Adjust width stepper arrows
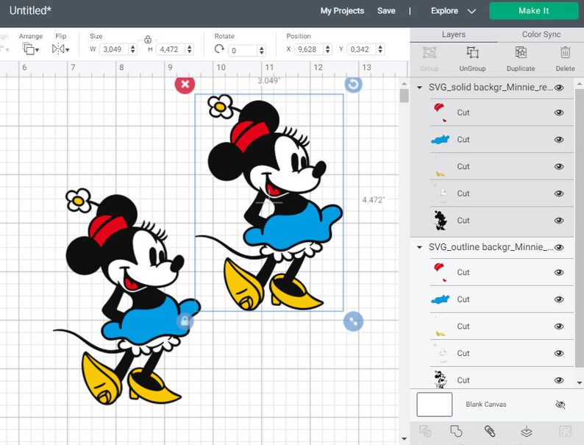The height and width of the screenshot is (445, 584). [x=133, y=49]
